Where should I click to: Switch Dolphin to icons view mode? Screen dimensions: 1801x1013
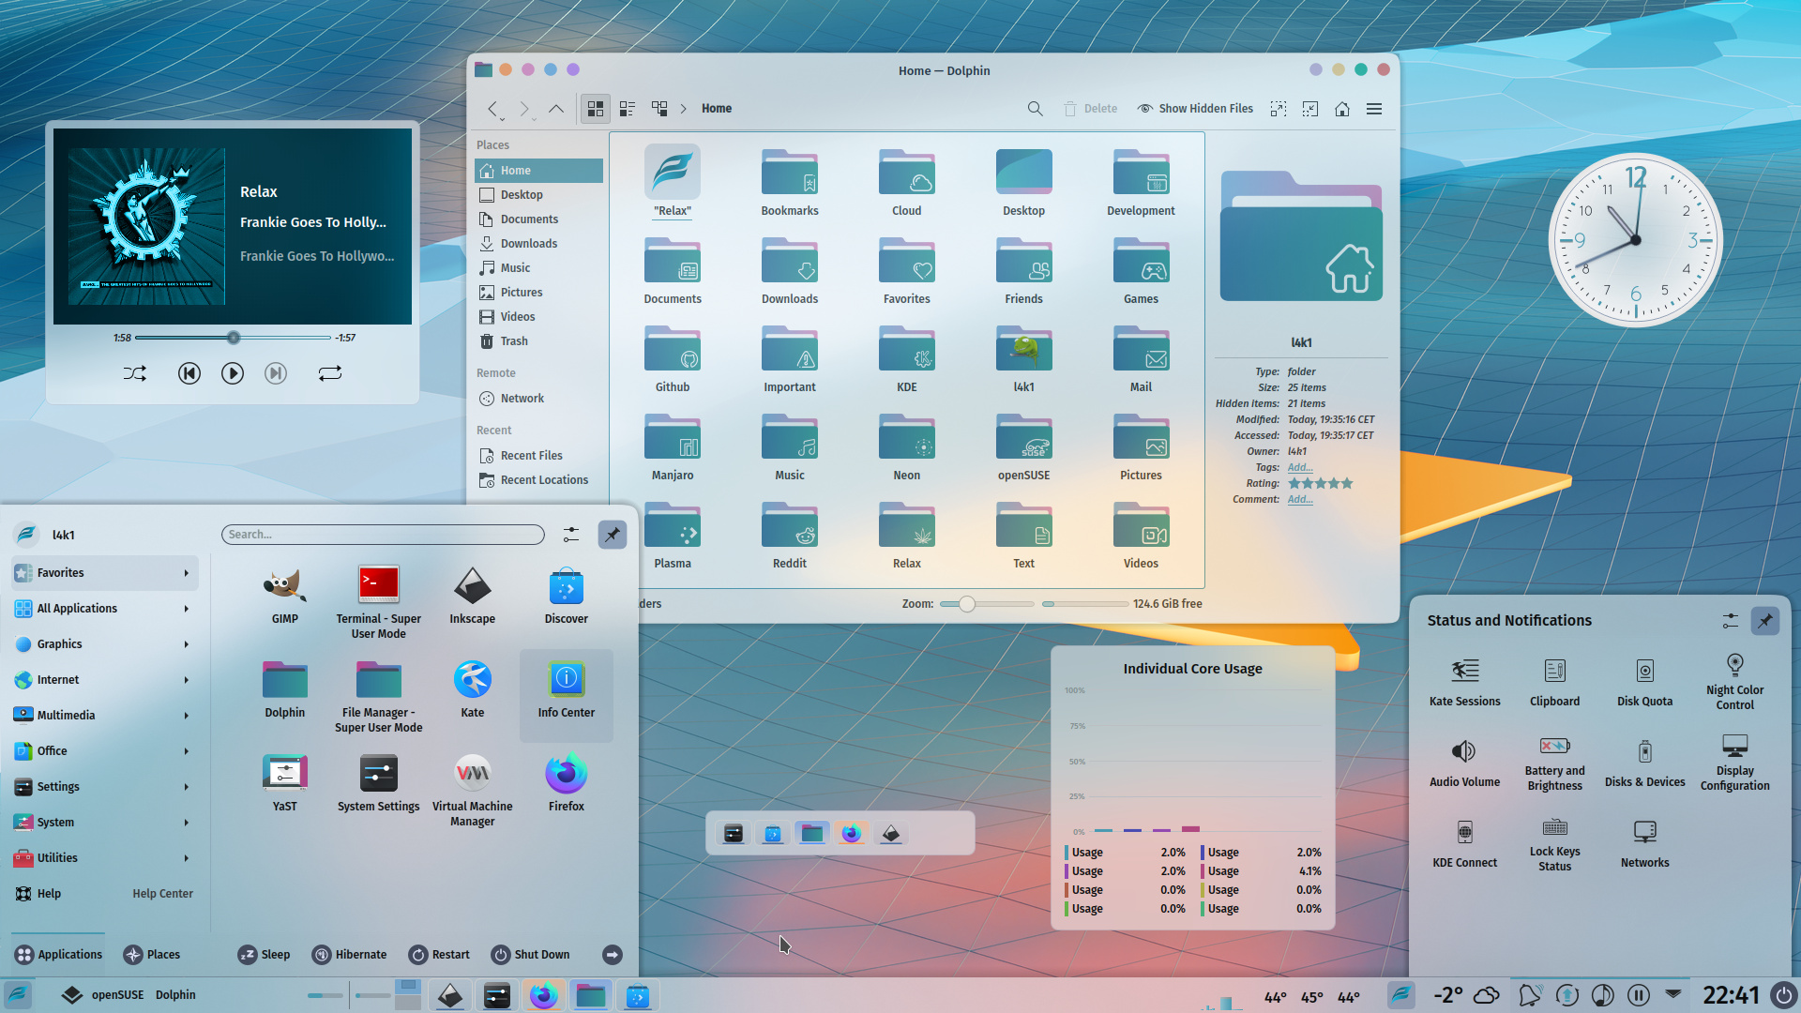[x=595, y=109]
